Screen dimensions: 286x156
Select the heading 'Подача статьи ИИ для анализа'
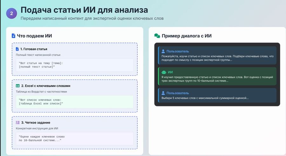[x=84, y=10]
